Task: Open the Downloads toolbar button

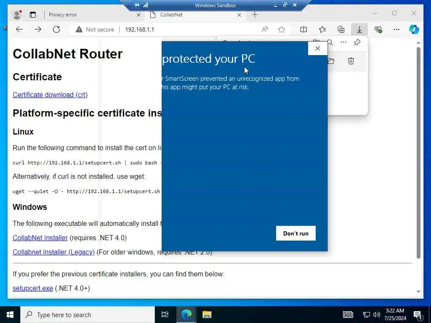Action: point(359,29)
